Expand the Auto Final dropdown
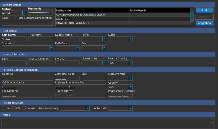This screenshot has height=129, width=218. pos(131,108)
